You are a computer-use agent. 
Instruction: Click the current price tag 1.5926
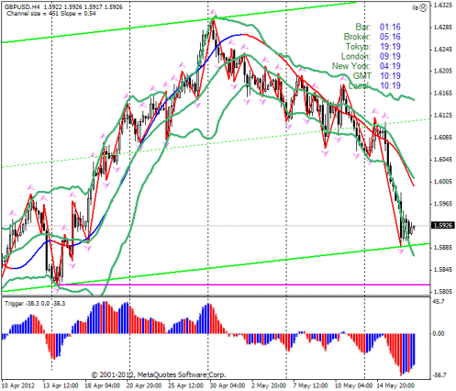442,226
